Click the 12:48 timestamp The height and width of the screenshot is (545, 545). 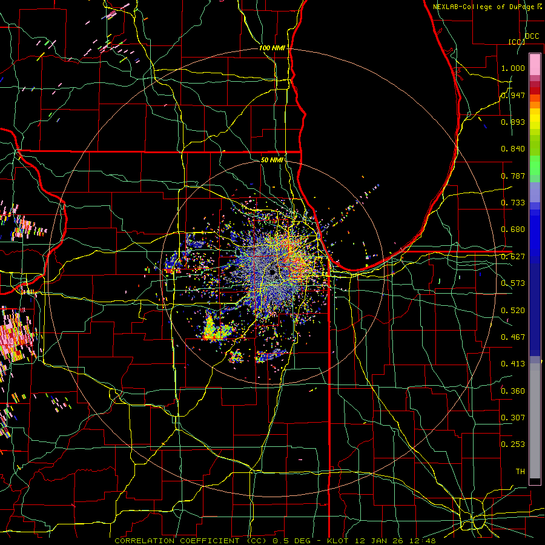(x=424, y=541)
